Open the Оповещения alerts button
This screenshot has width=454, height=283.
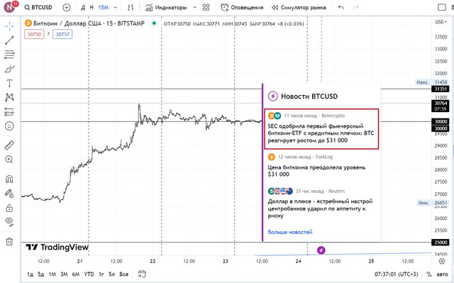coord(242,8)
